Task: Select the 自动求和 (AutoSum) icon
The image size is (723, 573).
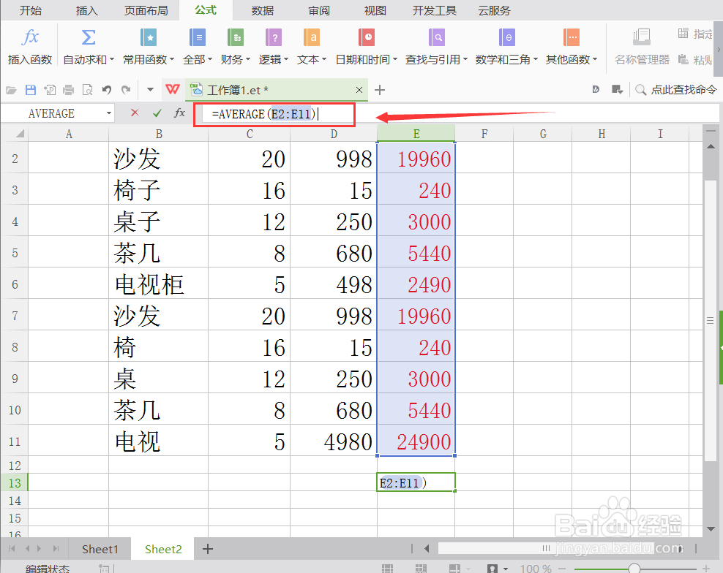Action: (88, 38)
